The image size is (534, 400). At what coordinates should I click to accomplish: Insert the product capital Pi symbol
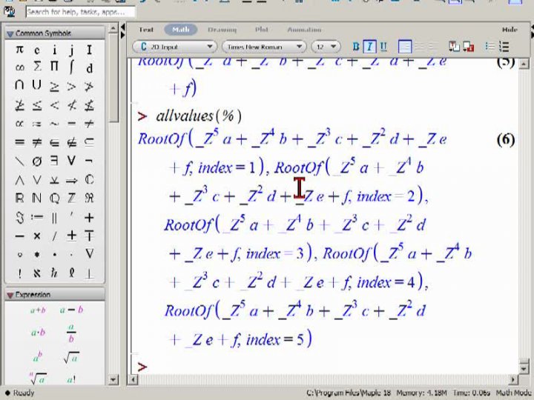[x=54, y=67]
